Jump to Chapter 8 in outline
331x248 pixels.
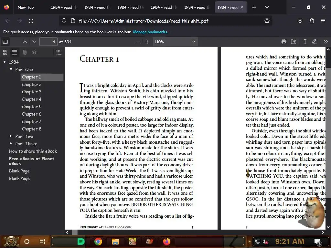tap(32, 129)
